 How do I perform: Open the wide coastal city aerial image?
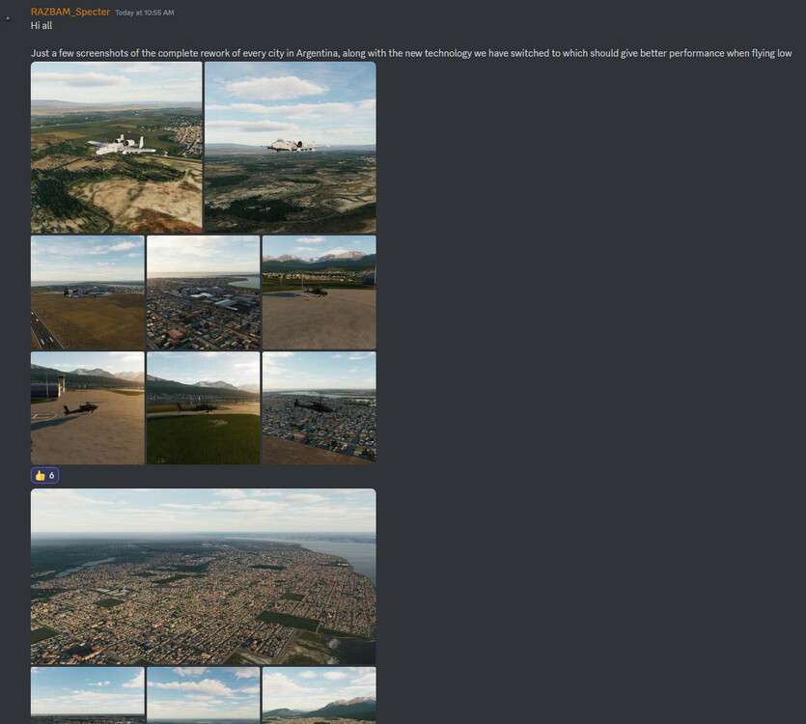pos(203,576)
